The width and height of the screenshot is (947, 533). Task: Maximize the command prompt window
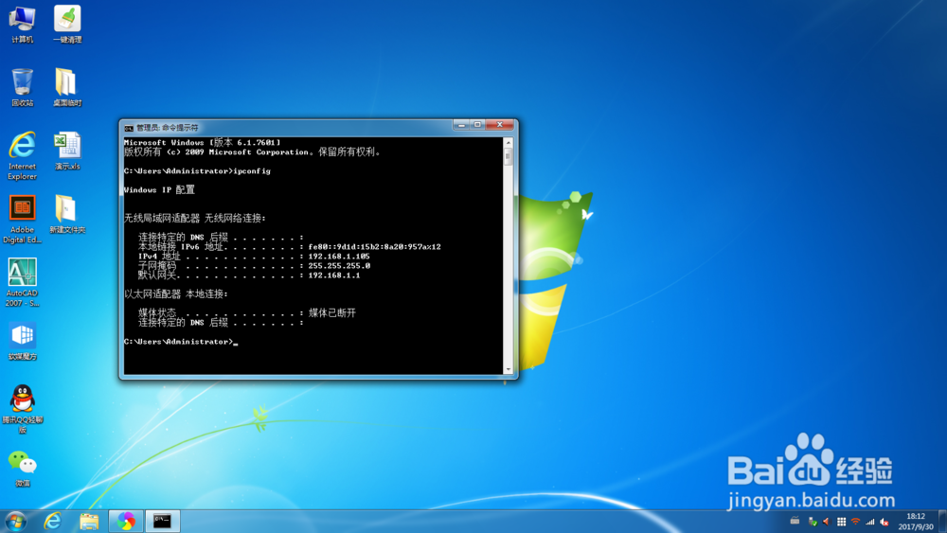coord(477,124)
